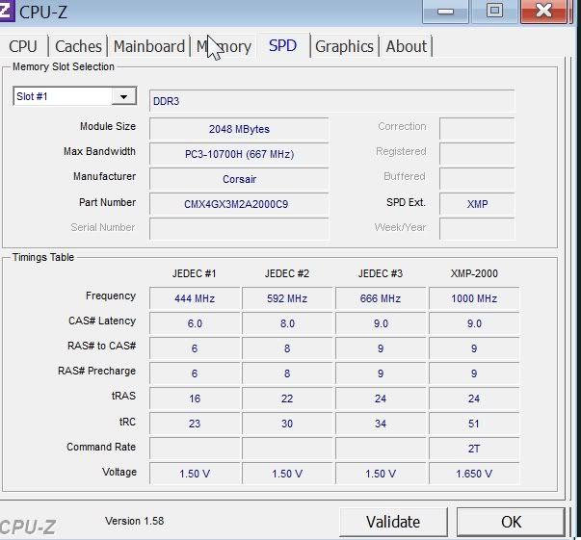The height and width of the screenshot is (540, 581).
Task: Switch to the CPU tab
Action: (x=23, y=46)
